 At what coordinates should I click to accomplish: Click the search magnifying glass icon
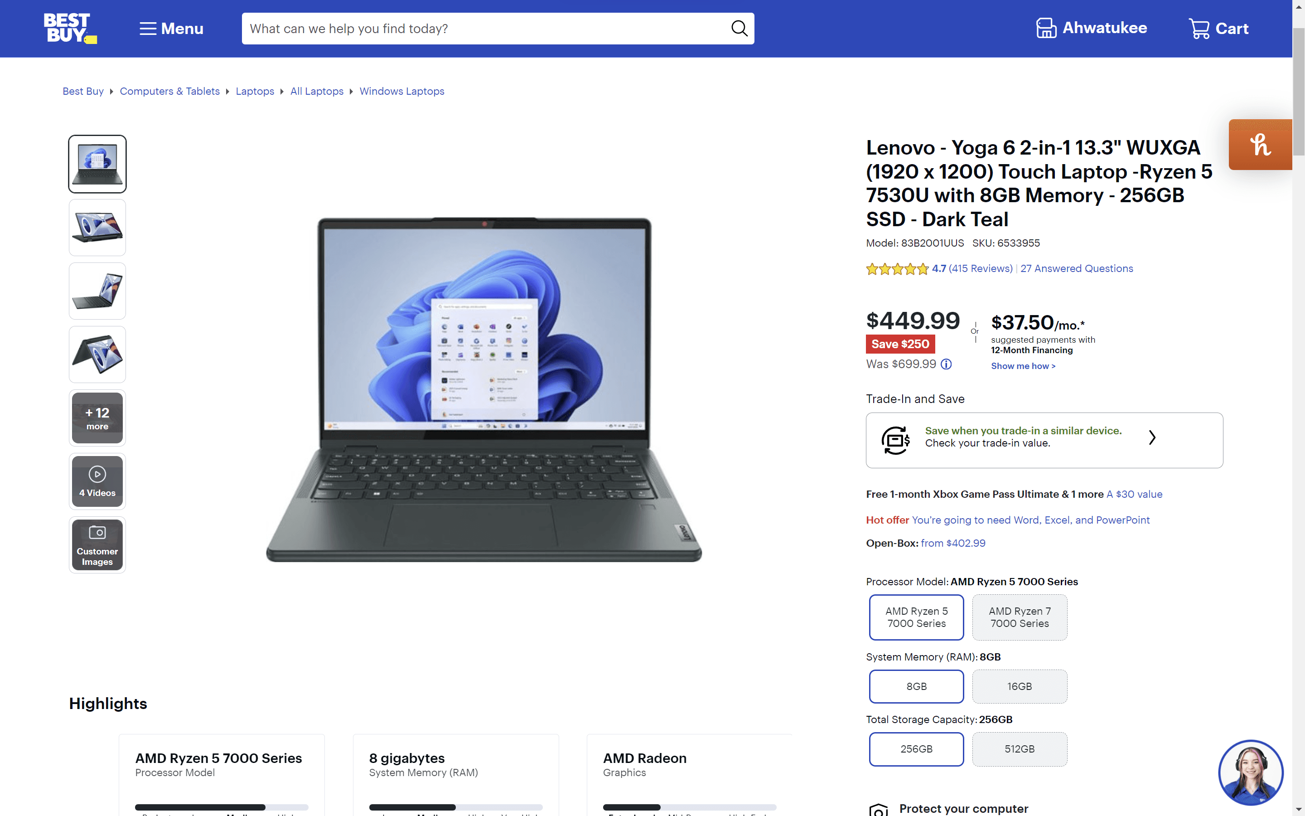pos(740,28)
